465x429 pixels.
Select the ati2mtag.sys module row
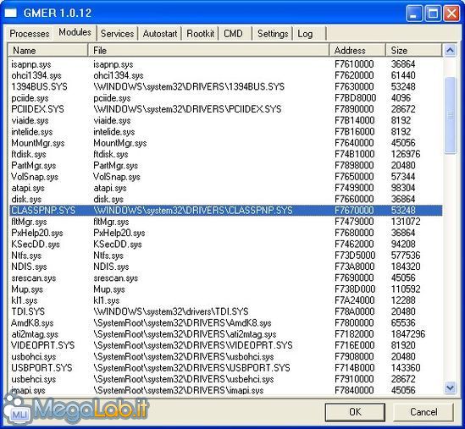point(226,334)
